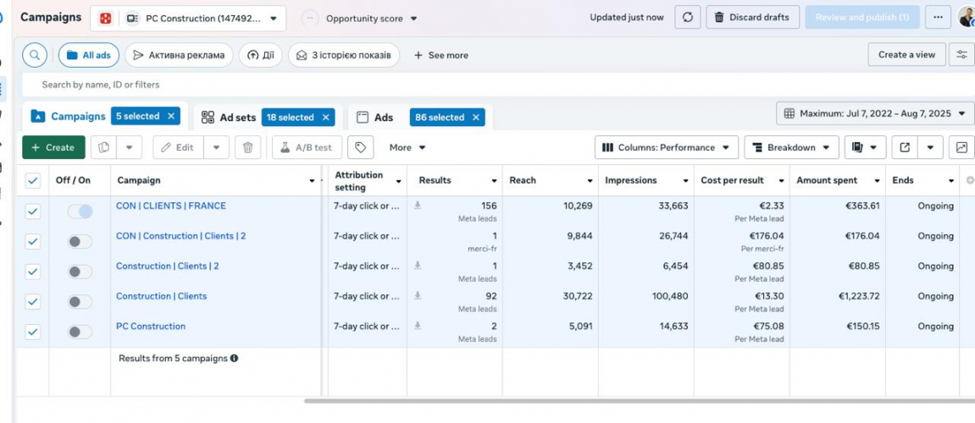Uncheck the CON | Construction | Clients | 2 checkbox
This screenshot has height=423, width=975.
pos(32,242)
